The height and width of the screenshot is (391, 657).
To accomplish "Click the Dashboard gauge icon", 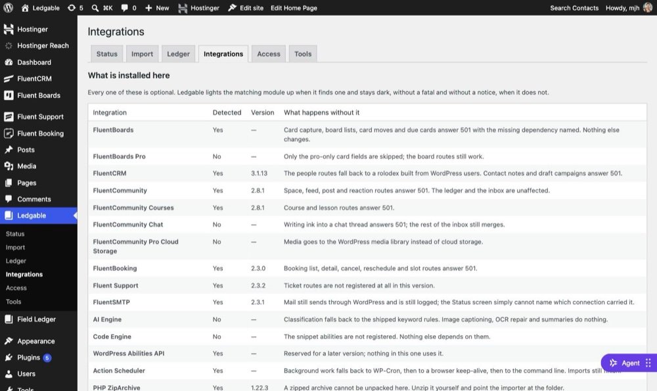I will (9, 62).
